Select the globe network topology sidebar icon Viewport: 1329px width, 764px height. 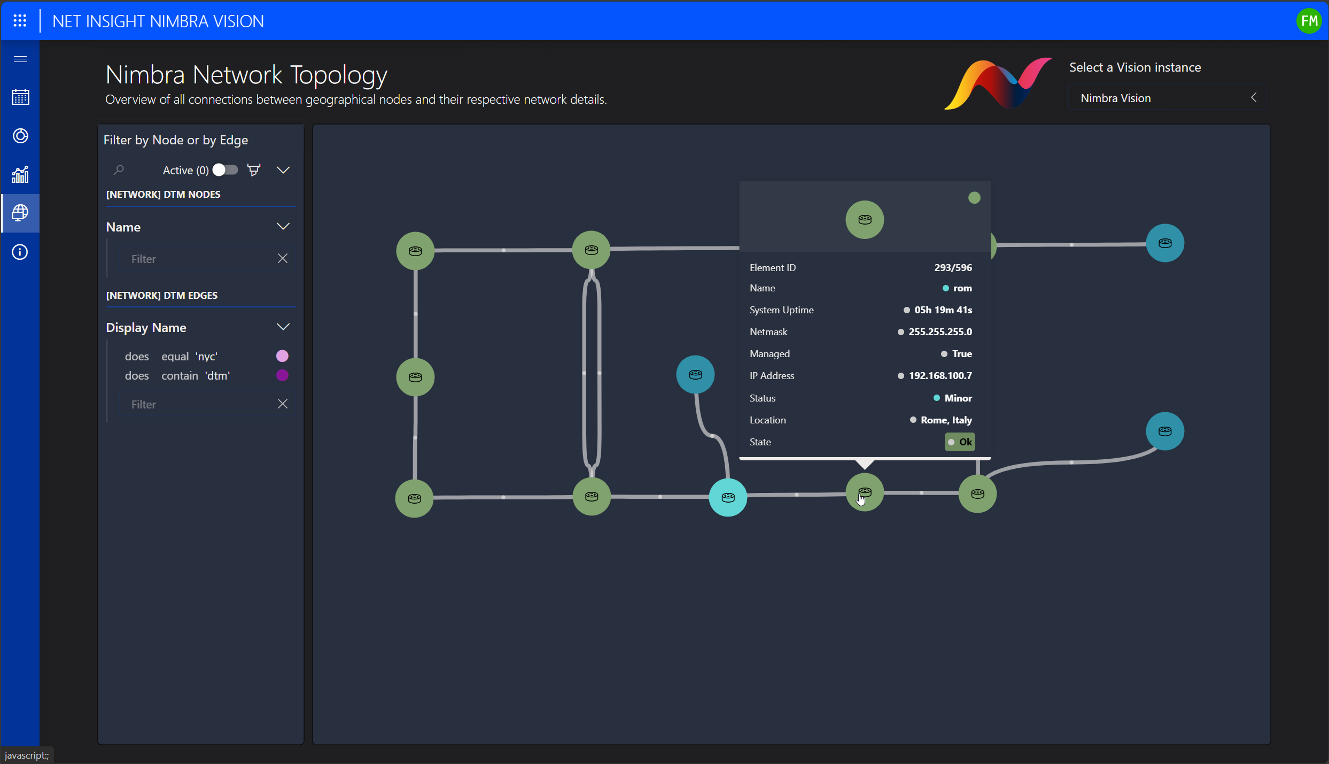click(x=20, y=213)
